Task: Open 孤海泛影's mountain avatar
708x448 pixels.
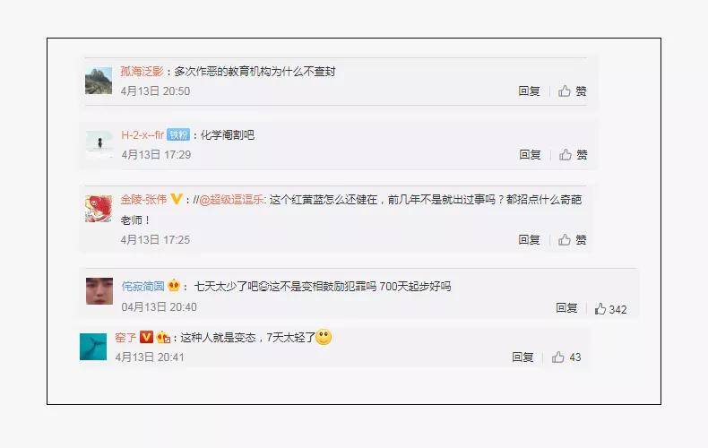Action: click(99, 81)
